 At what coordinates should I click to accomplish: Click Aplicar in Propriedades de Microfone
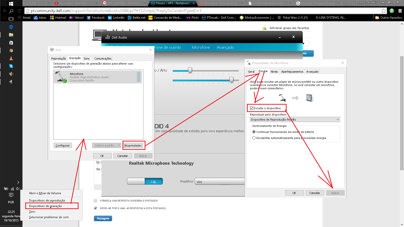pyautogui.click(x=335, y=193)
